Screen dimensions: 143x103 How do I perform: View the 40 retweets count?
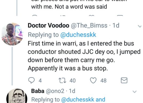[73, 81]
